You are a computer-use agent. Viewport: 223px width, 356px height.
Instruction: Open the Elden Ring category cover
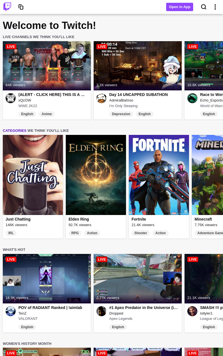tap(96, 175)
